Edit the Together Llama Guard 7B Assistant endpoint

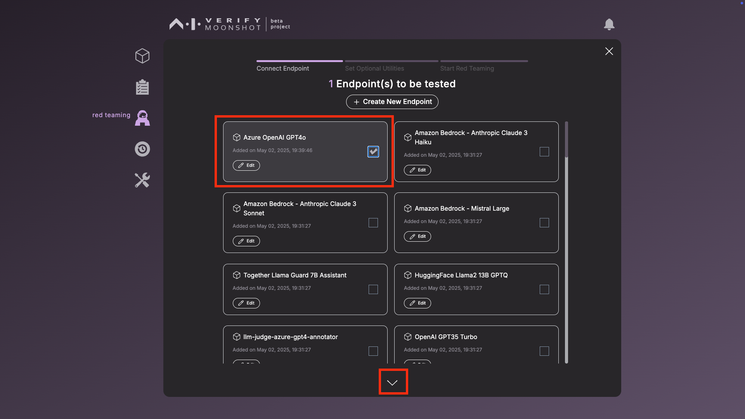pyautogui.click(x=246, y=303)
